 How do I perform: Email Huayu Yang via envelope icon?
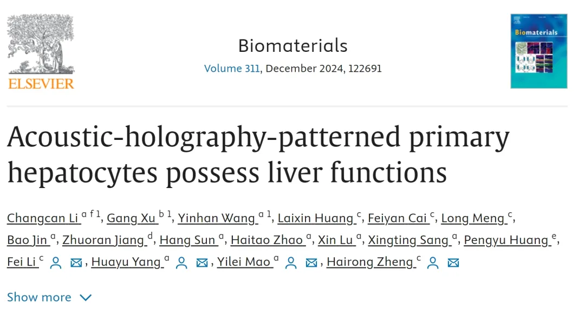(202, 263)
